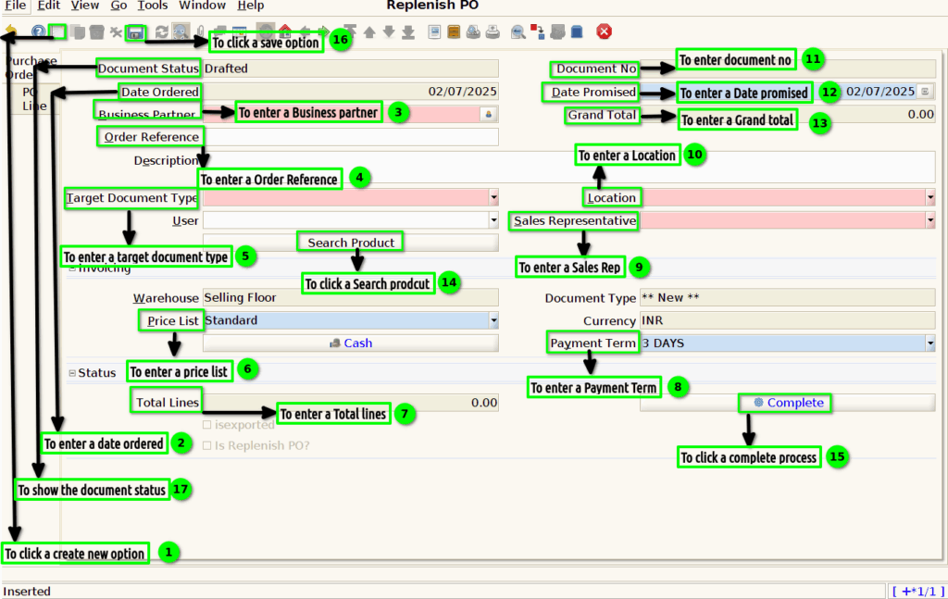Click the Copy record toolbar icon
This screenshot has width=948, height=599.
[77, 31]
